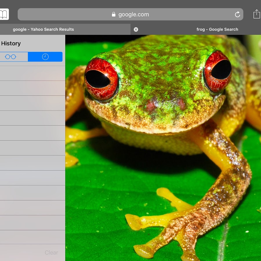Tap the Clear history button
The height and width of the screenshot is (261, 261).
[x=51, y=253]
